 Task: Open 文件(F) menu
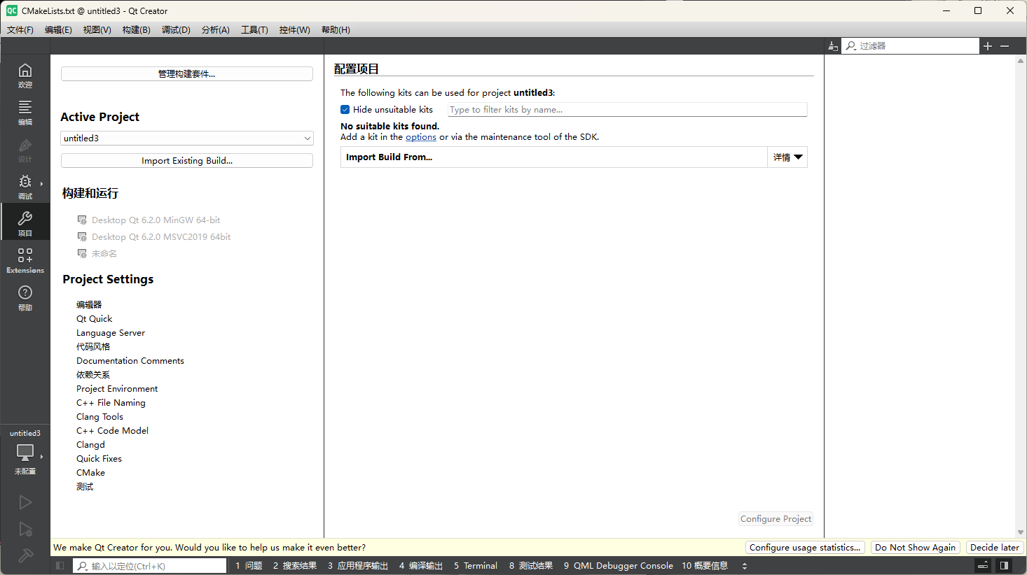pos(20,30)
